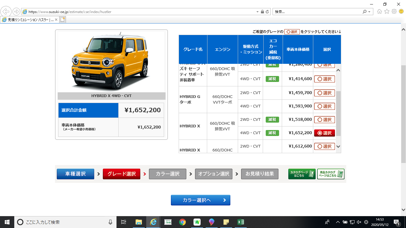Viewport: 406px width, 228px height.
Task: Open the browser Home page icon
Action: 380,12
